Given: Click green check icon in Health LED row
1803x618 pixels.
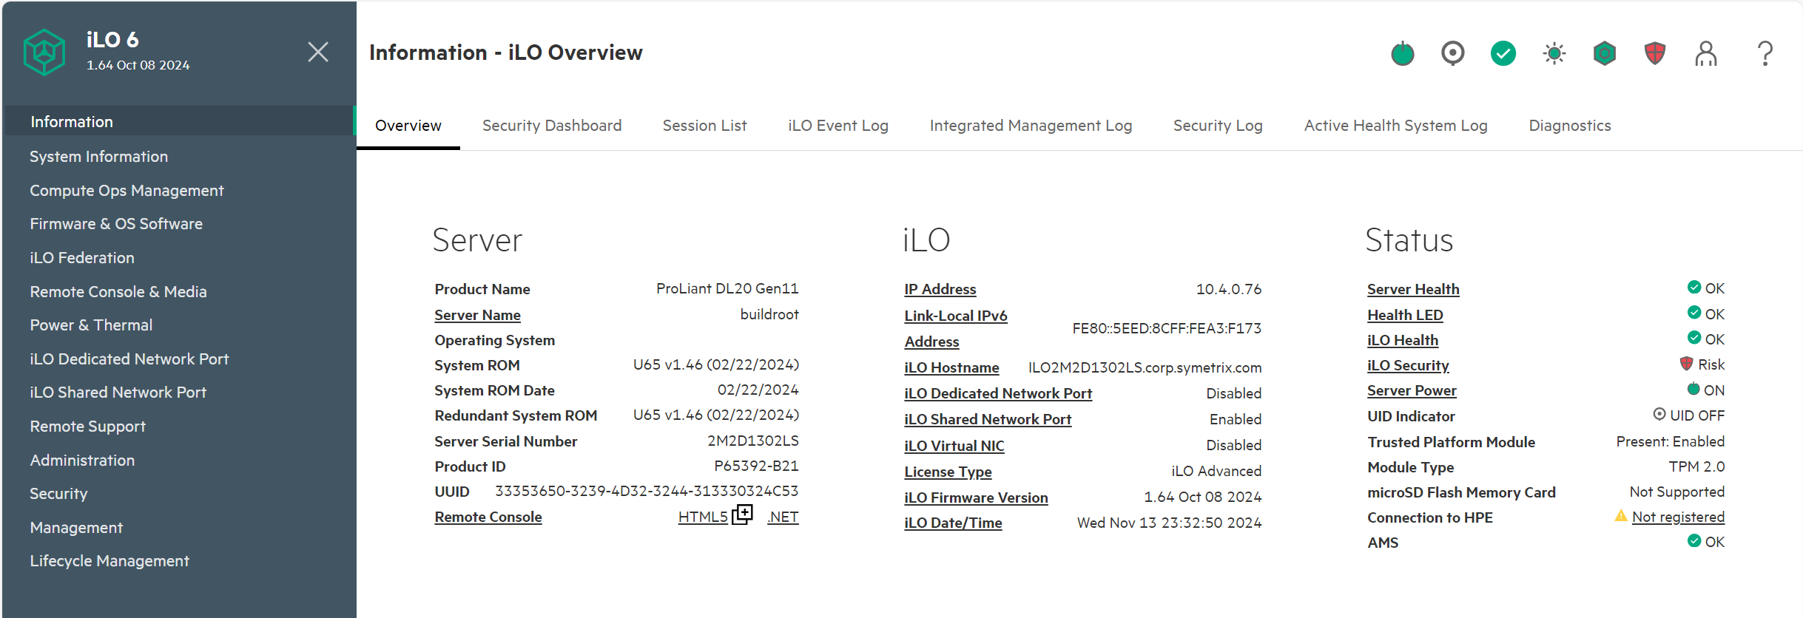Looking at the screenshot, I should (x=1694, y=313).
